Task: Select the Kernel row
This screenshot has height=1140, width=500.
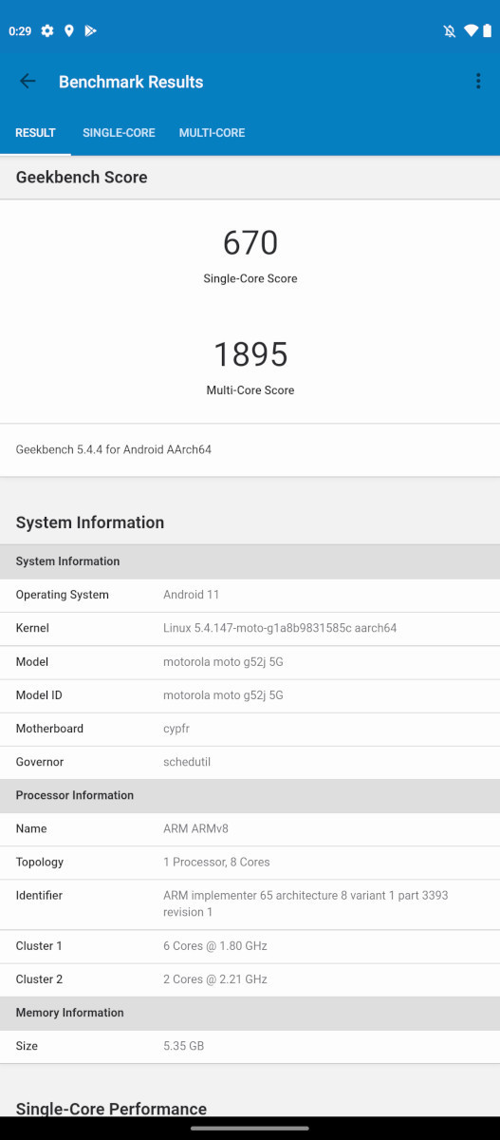Action: [x=250, y=629]
